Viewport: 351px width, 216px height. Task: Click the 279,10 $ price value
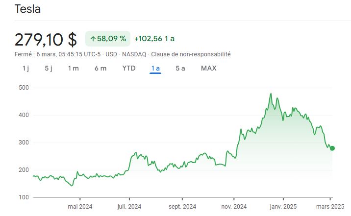tap(46, 39)
